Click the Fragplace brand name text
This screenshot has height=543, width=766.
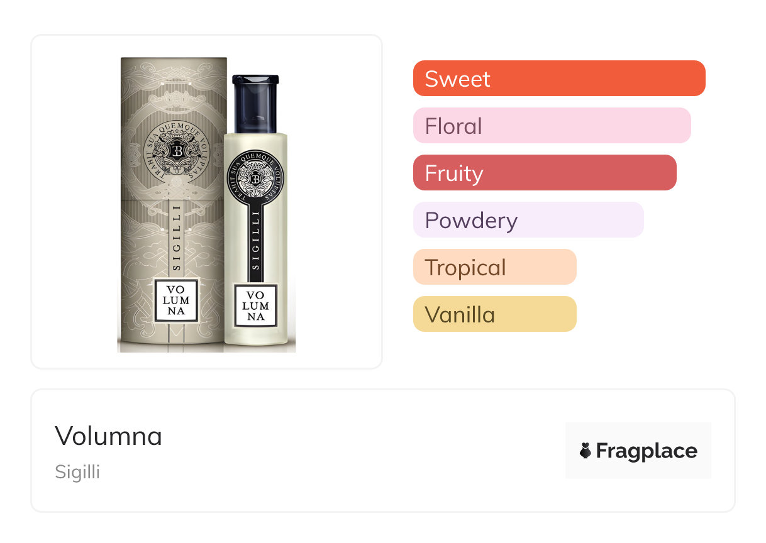click(x=647, y=451)
